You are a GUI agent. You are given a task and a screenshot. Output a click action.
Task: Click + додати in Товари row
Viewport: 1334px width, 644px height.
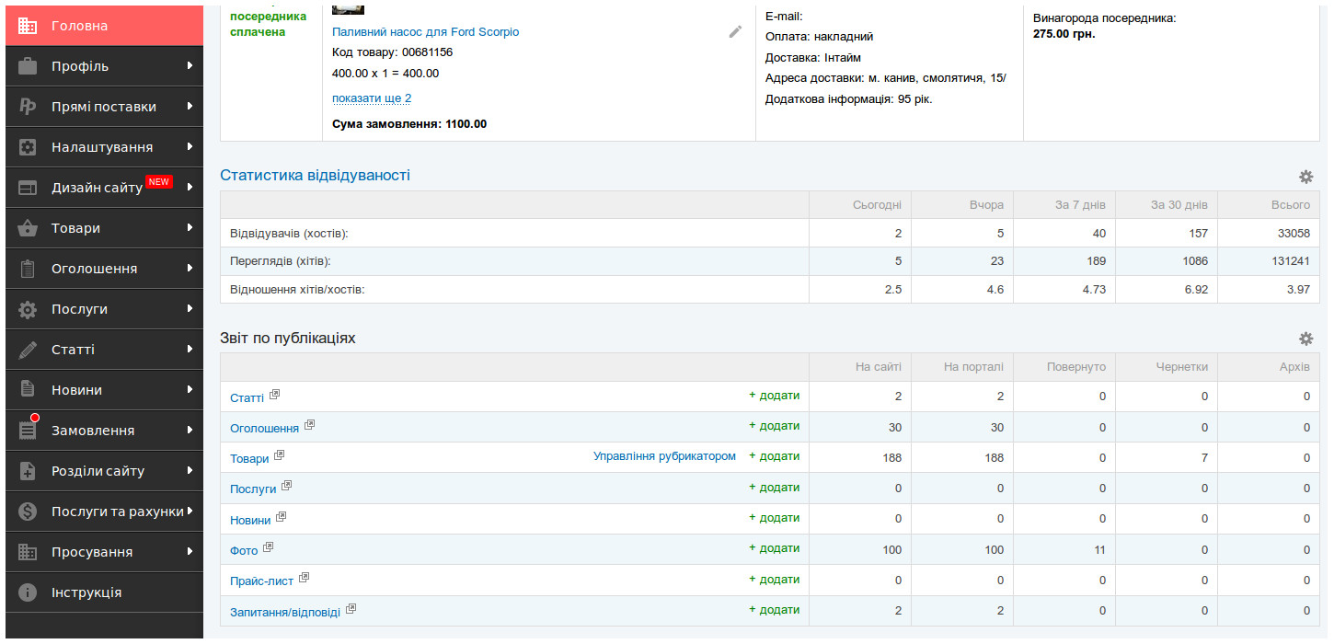click(x=774, y=456)
